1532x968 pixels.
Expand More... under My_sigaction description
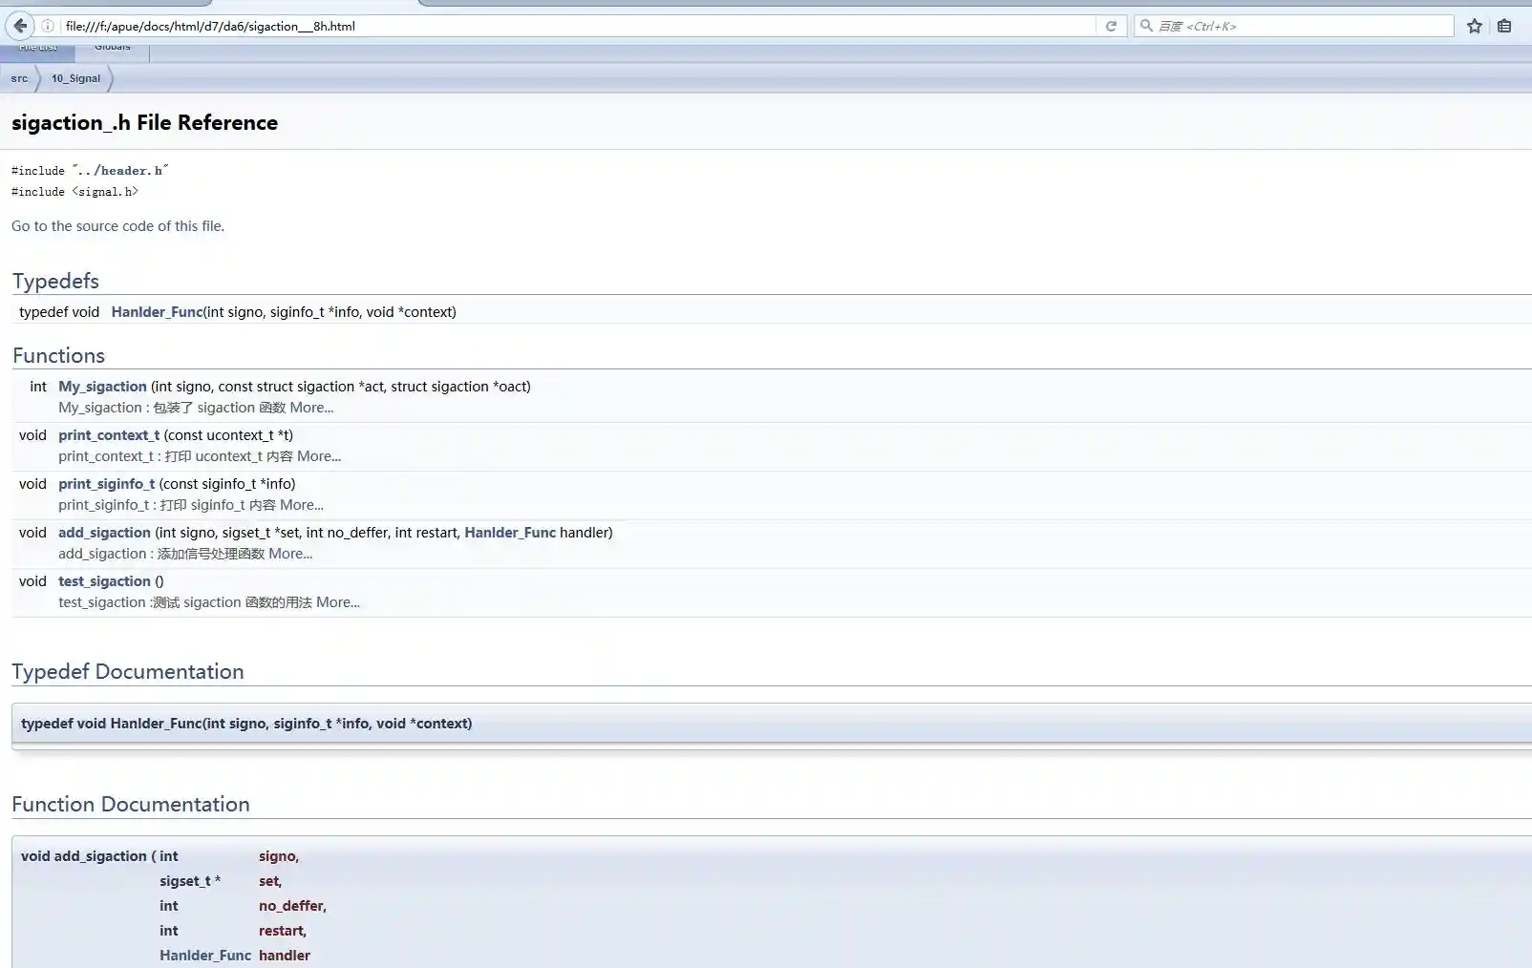tap(311, 408)
